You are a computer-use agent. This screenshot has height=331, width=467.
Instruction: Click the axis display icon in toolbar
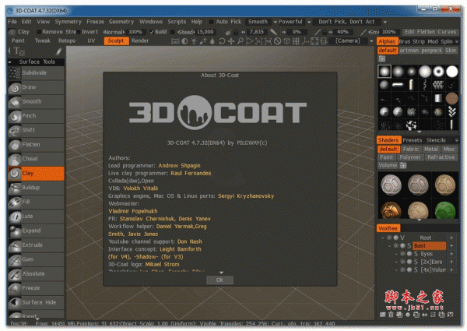(x=305, y=41)
